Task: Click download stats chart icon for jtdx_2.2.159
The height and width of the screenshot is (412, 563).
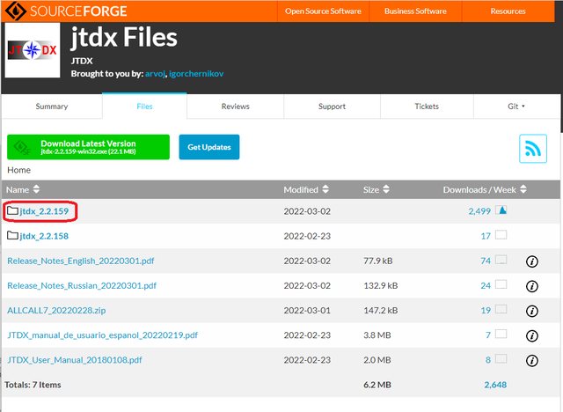Action: click(x=501, y=210)
